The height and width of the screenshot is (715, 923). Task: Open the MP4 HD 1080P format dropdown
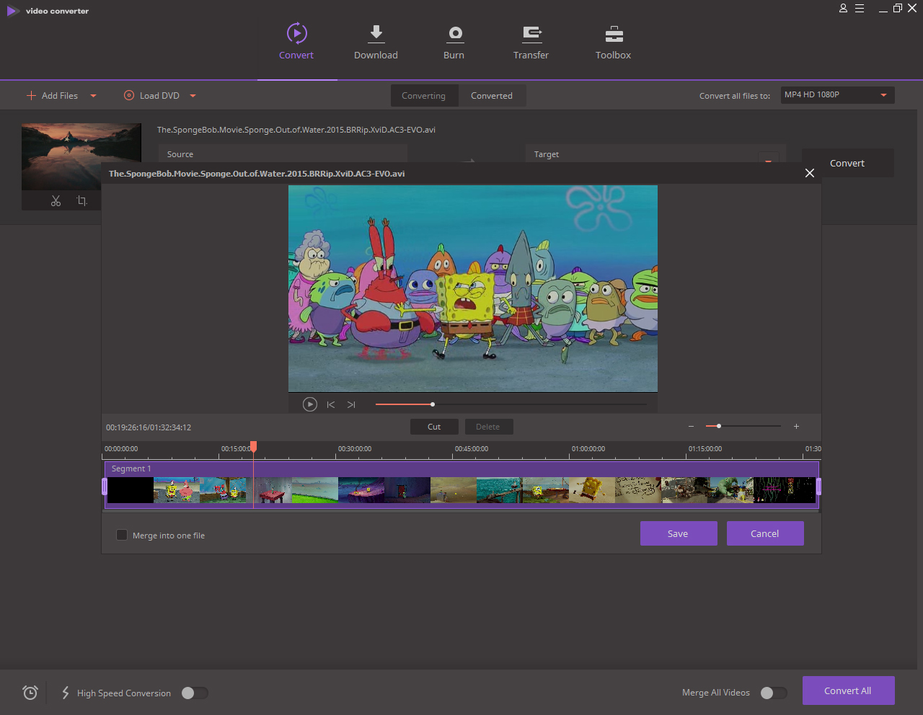point(838,95)
